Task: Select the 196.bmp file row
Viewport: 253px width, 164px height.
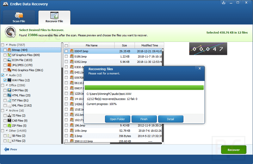Action: coord(113,125)
